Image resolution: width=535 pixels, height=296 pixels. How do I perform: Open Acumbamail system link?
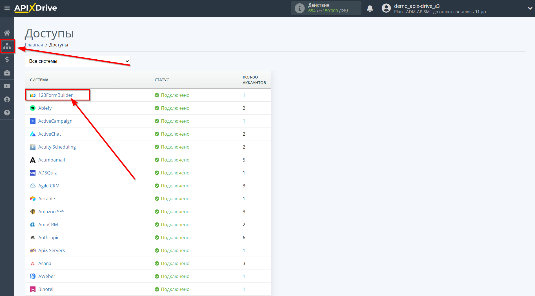coord(52,160)
